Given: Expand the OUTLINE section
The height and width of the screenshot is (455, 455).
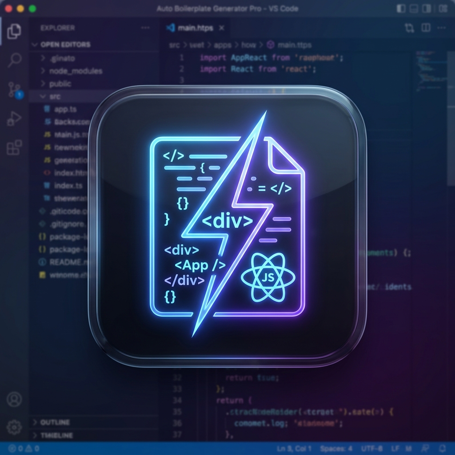Looking at the screenshot, I should 35,422.
